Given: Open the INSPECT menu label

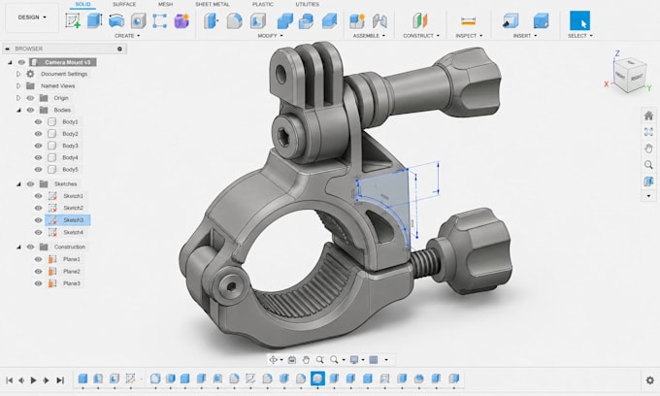Looking at the screenshot, I should (469, 36).
